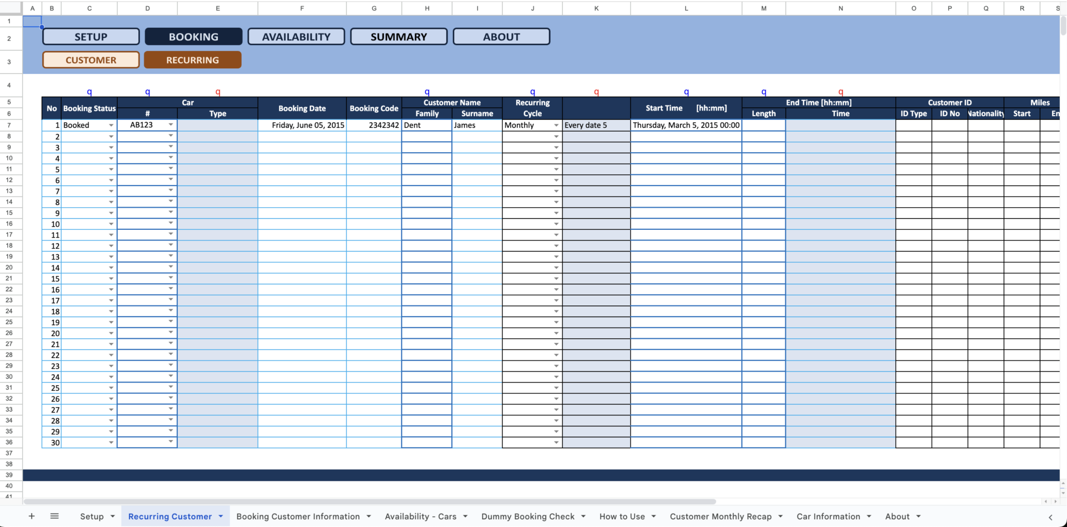Open the car number dropdown showing AB123

(171, 125)
